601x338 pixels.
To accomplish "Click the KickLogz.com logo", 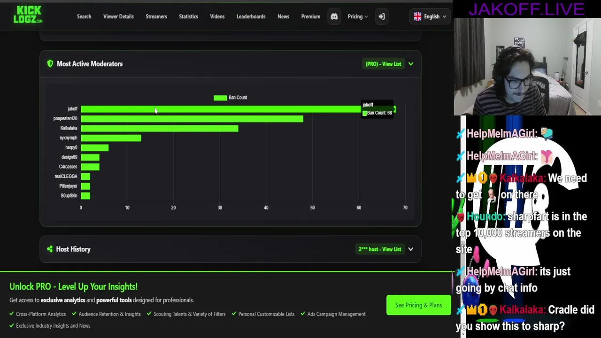I will coord(28,15).
